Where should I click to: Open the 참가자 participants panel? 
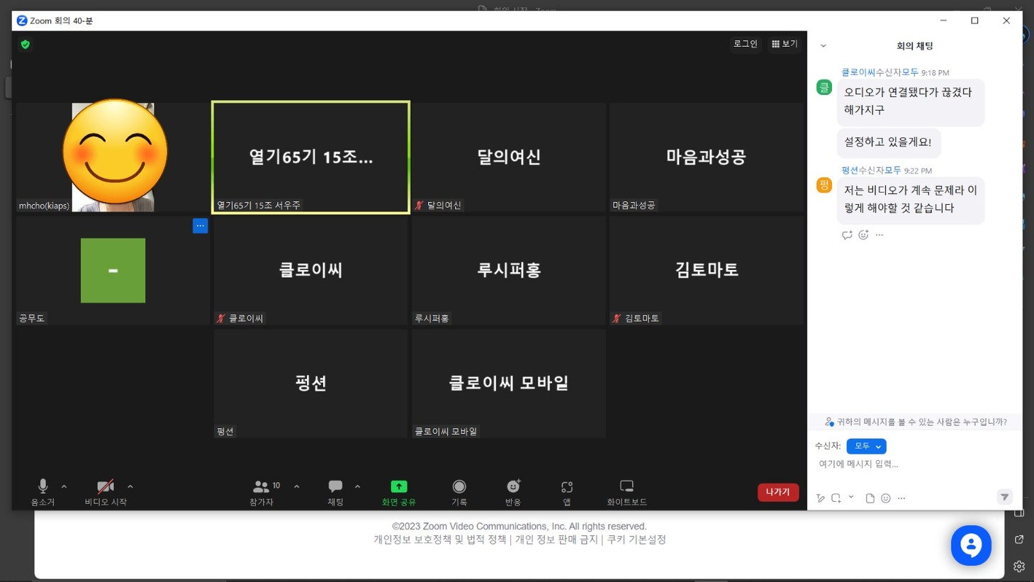(262, 492)
